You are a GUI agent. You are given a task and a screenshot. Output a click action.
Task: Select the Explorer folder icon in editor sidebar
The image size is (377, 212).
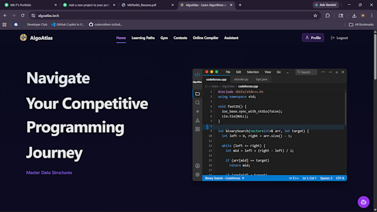197,94
